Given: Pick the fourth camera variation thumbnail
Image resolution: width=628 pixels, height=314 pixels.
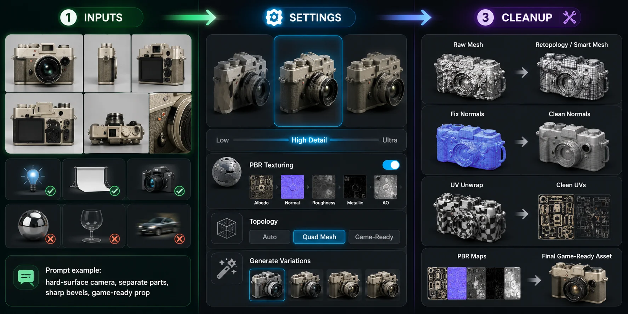Looking at the screenshot, I should 383,285.
